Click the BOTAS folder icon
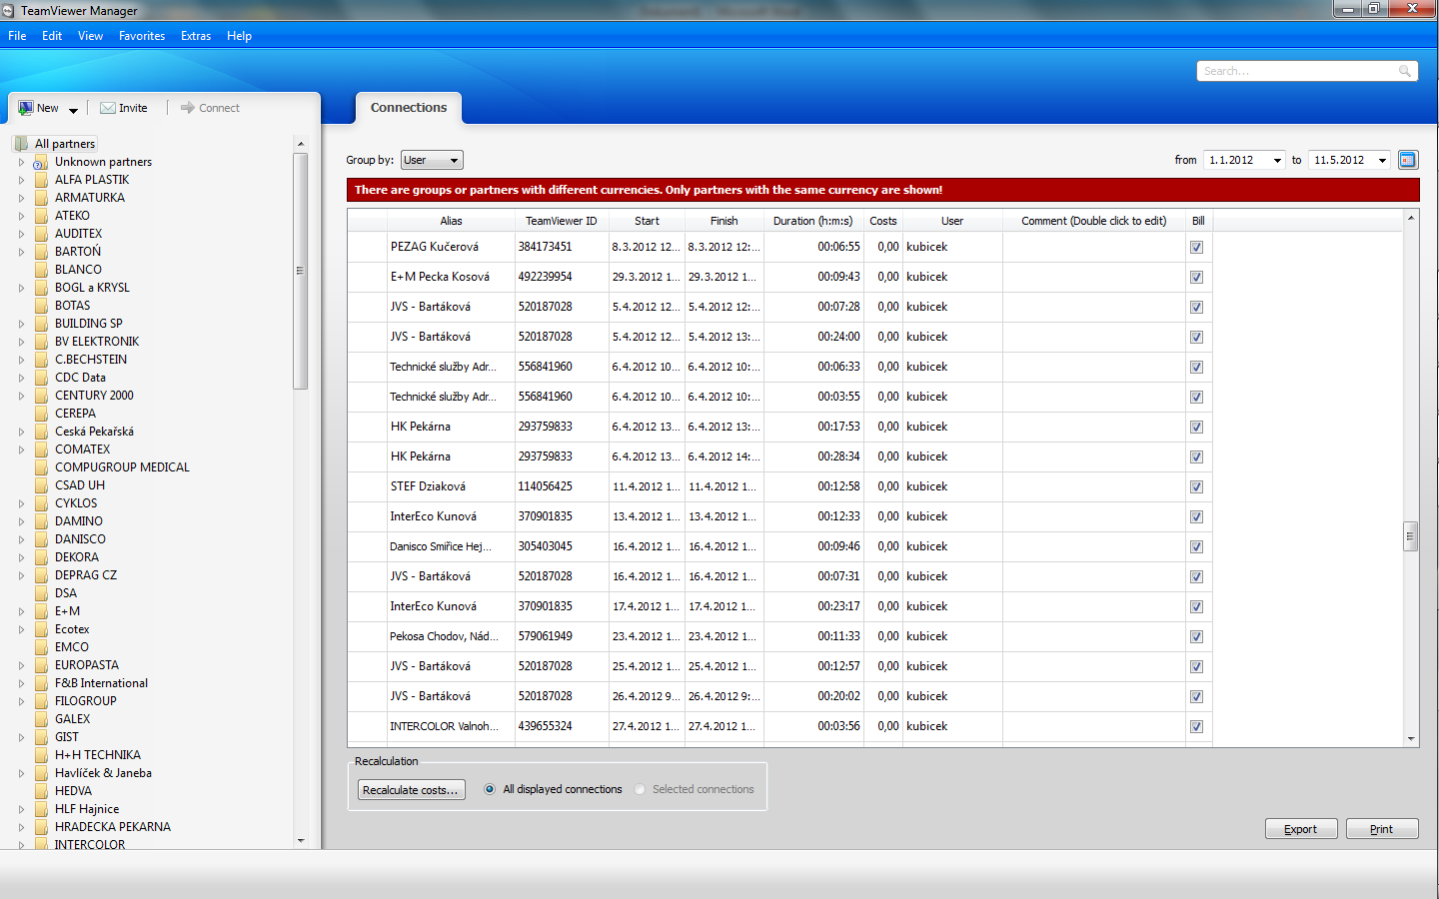Screen dimensions: 1439x899 pyautogui.click(x=41, y=306)
